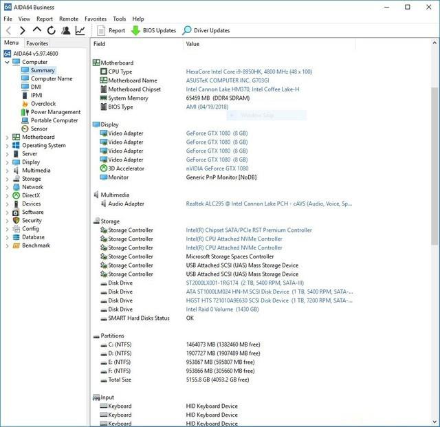The image size is (440, 427).
Task: Open the HexaCore Intel Core i9-8950HK link
Action: coord(249,72)
